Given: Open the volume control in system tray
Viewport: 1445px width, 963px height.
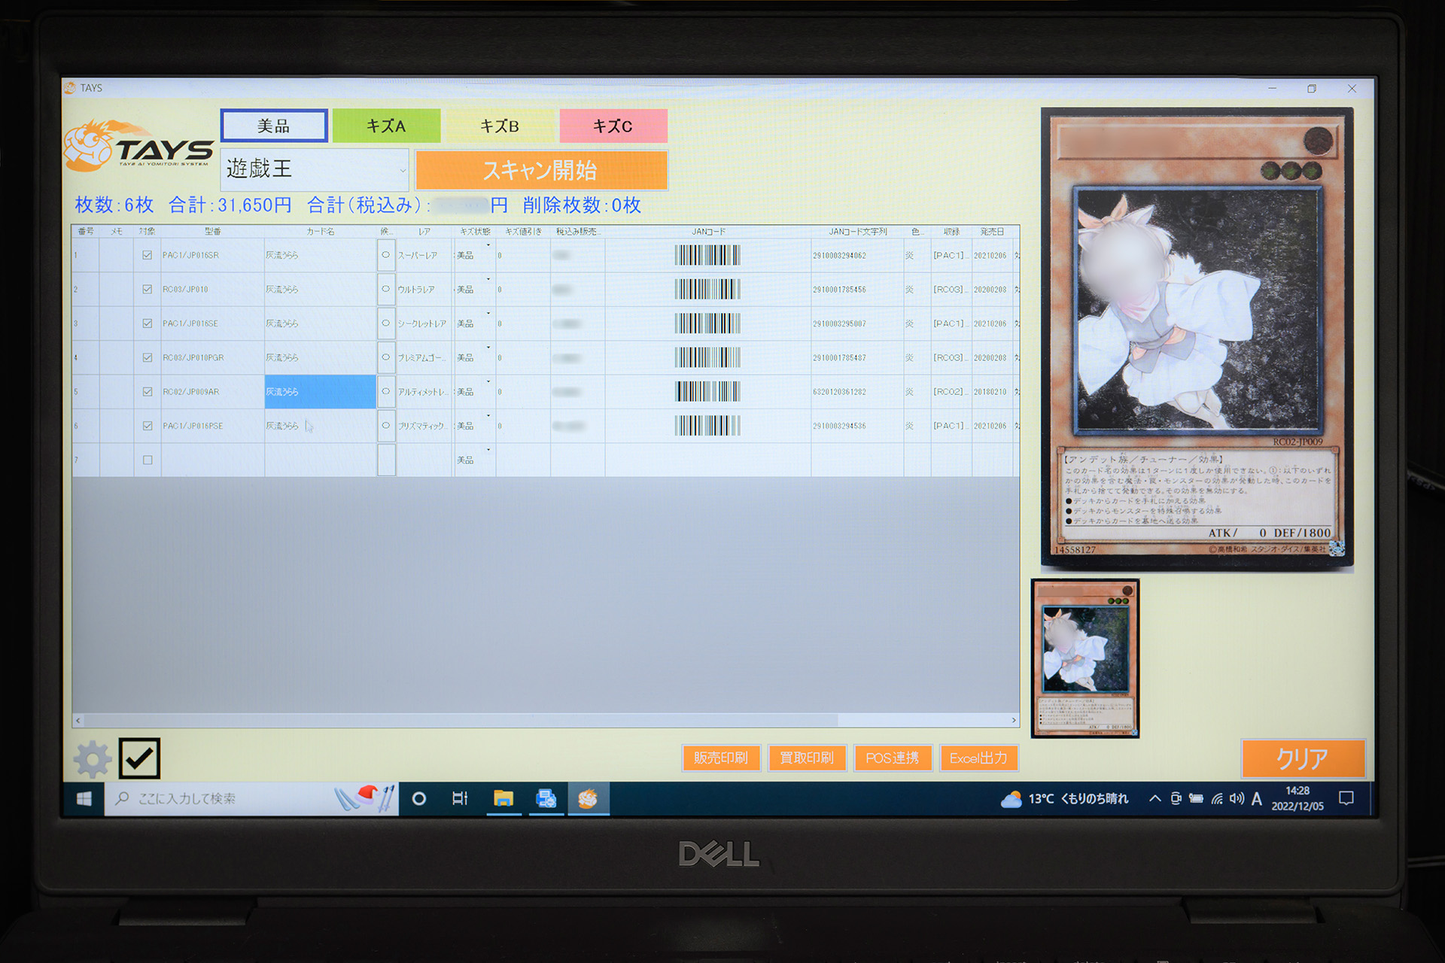Looking at the screenshot, I should point(1237,798).
